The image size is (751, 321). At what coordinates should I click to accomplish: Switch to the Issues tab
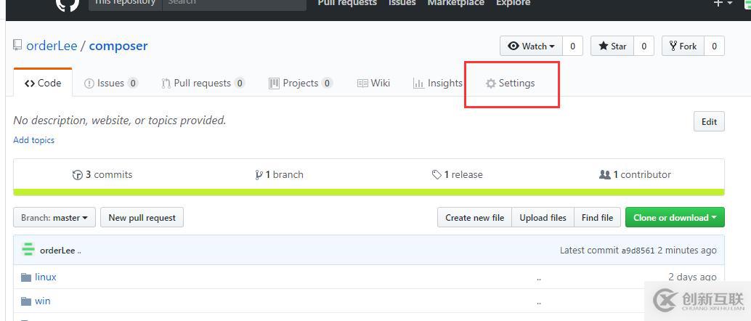[111, 83]
